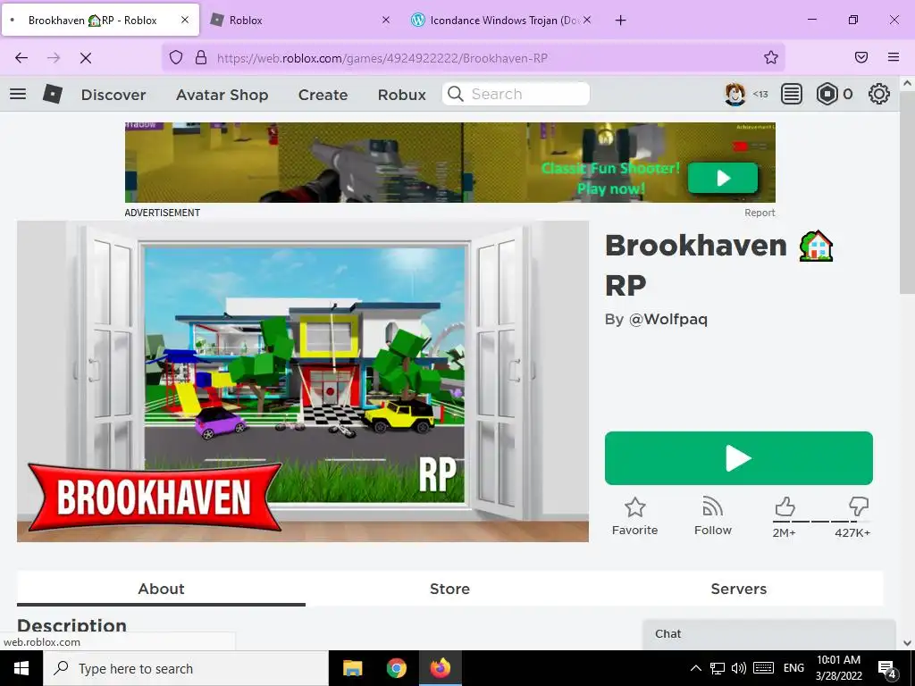Click the page vertical scrollbar
Viewport: 915px width, 686px height.
click(907, 193)
